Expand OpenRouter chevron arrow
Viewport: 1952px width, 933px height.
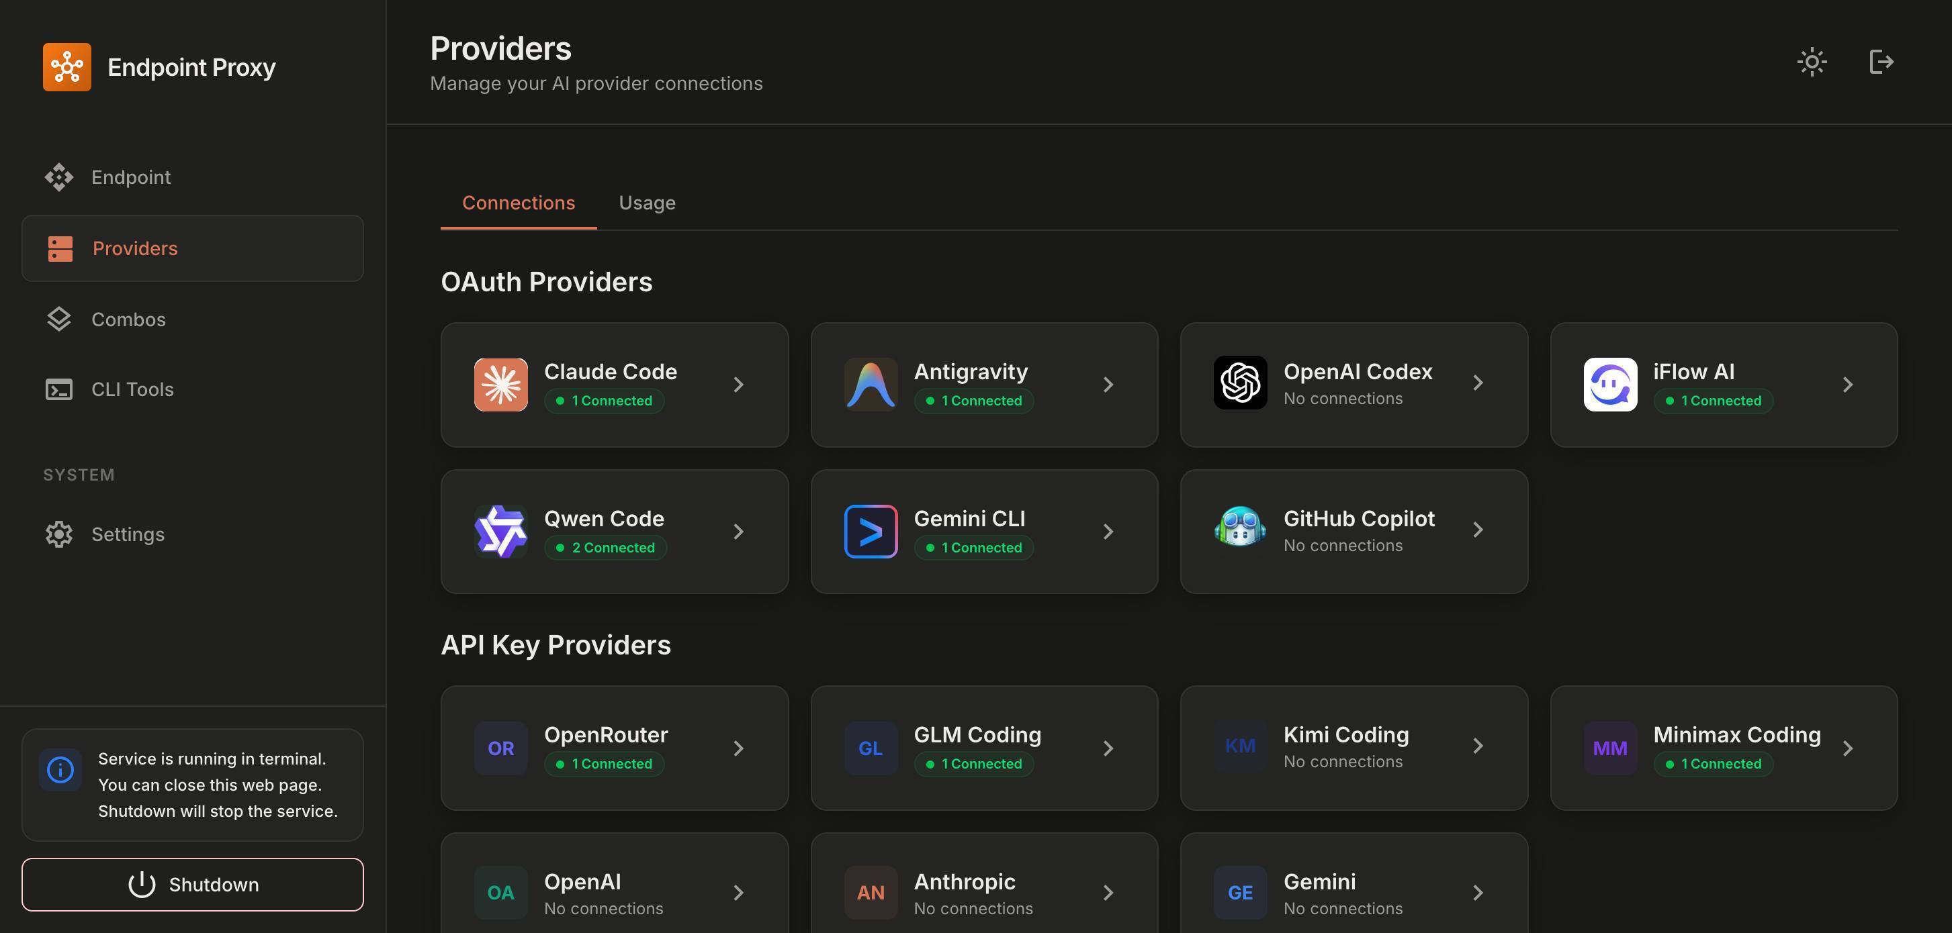point(739,748)
